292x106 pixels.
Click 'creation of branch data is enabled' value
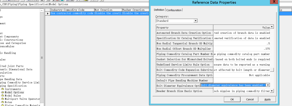(242, 33)
